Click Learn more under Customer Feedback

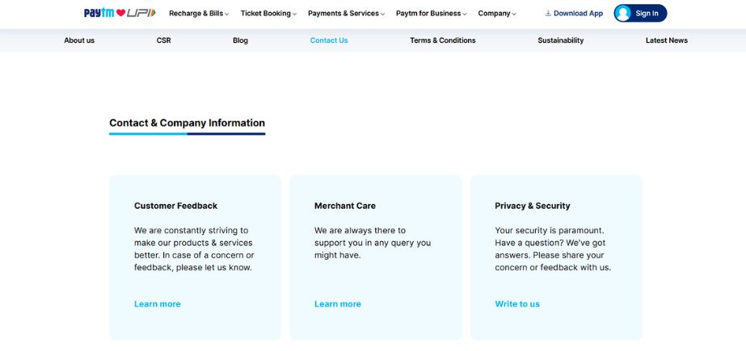coord(158,304)
